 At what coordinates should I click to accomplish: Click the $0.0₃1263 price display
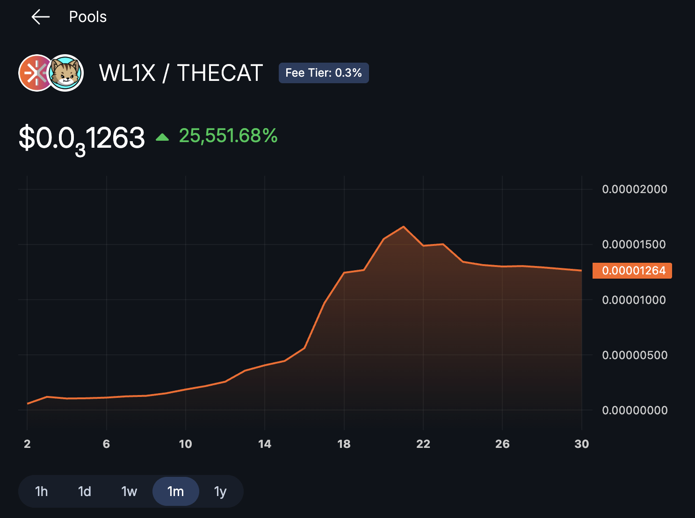pyautogui.click(x=82, y=138)
